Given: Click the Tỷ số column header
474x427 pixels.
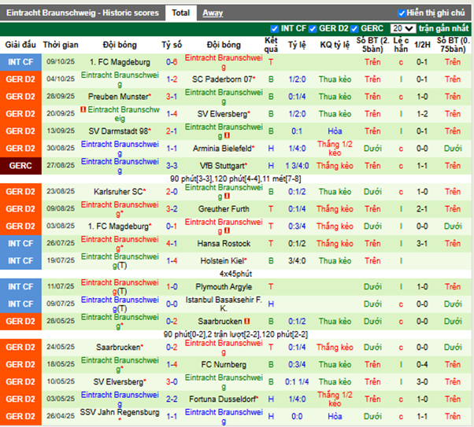Looking at the screenshot, I should coord(172,45).
